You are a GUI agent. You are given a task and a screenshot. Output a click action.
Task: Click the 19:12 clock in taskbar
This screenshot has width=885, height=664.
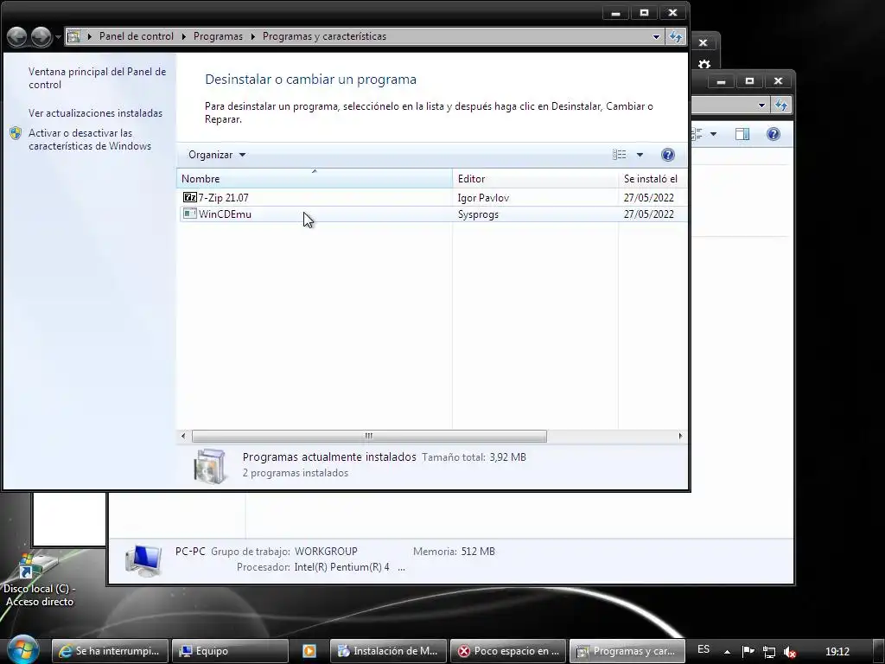(837, 652)
